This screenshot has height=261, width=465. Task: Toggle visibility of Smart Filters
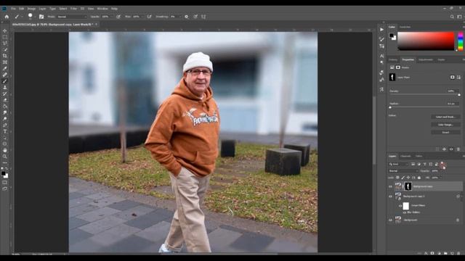coord(400,206)
